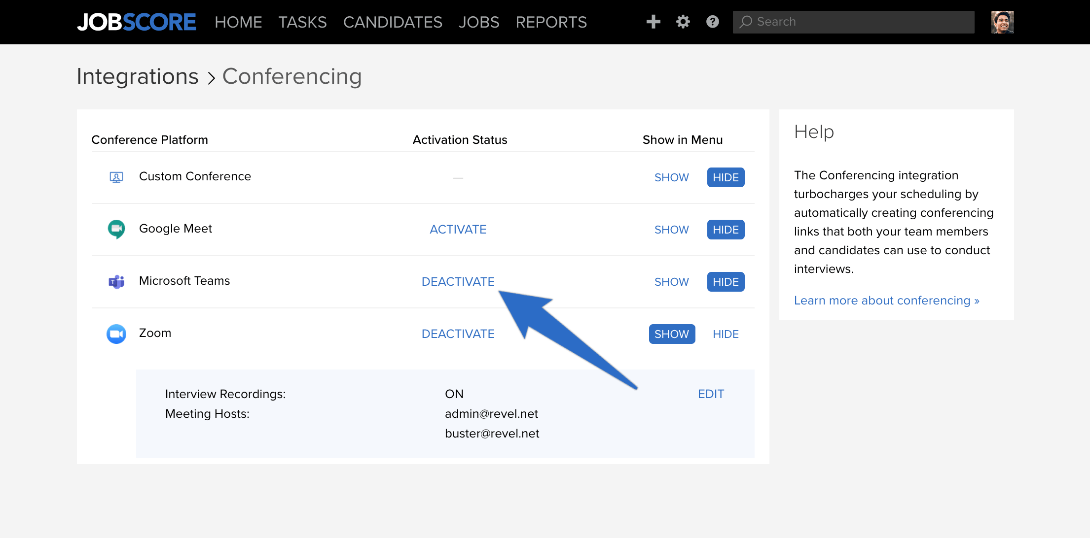Click the help question mark icon
Image resolution: width=1090 pixels, height=538 pixels.
point(713,22)
